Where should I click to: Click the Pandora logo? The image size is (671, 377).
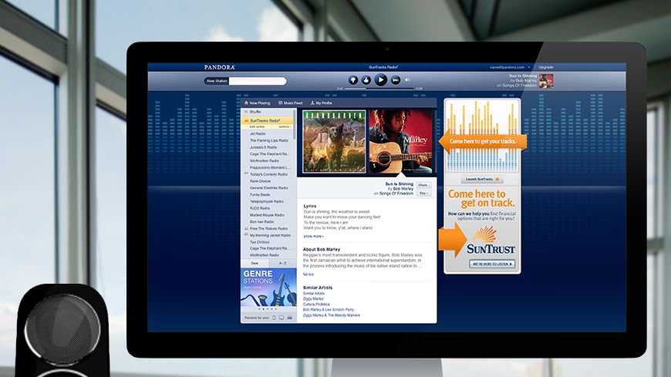pyautogui.click(x=220, y=67)
